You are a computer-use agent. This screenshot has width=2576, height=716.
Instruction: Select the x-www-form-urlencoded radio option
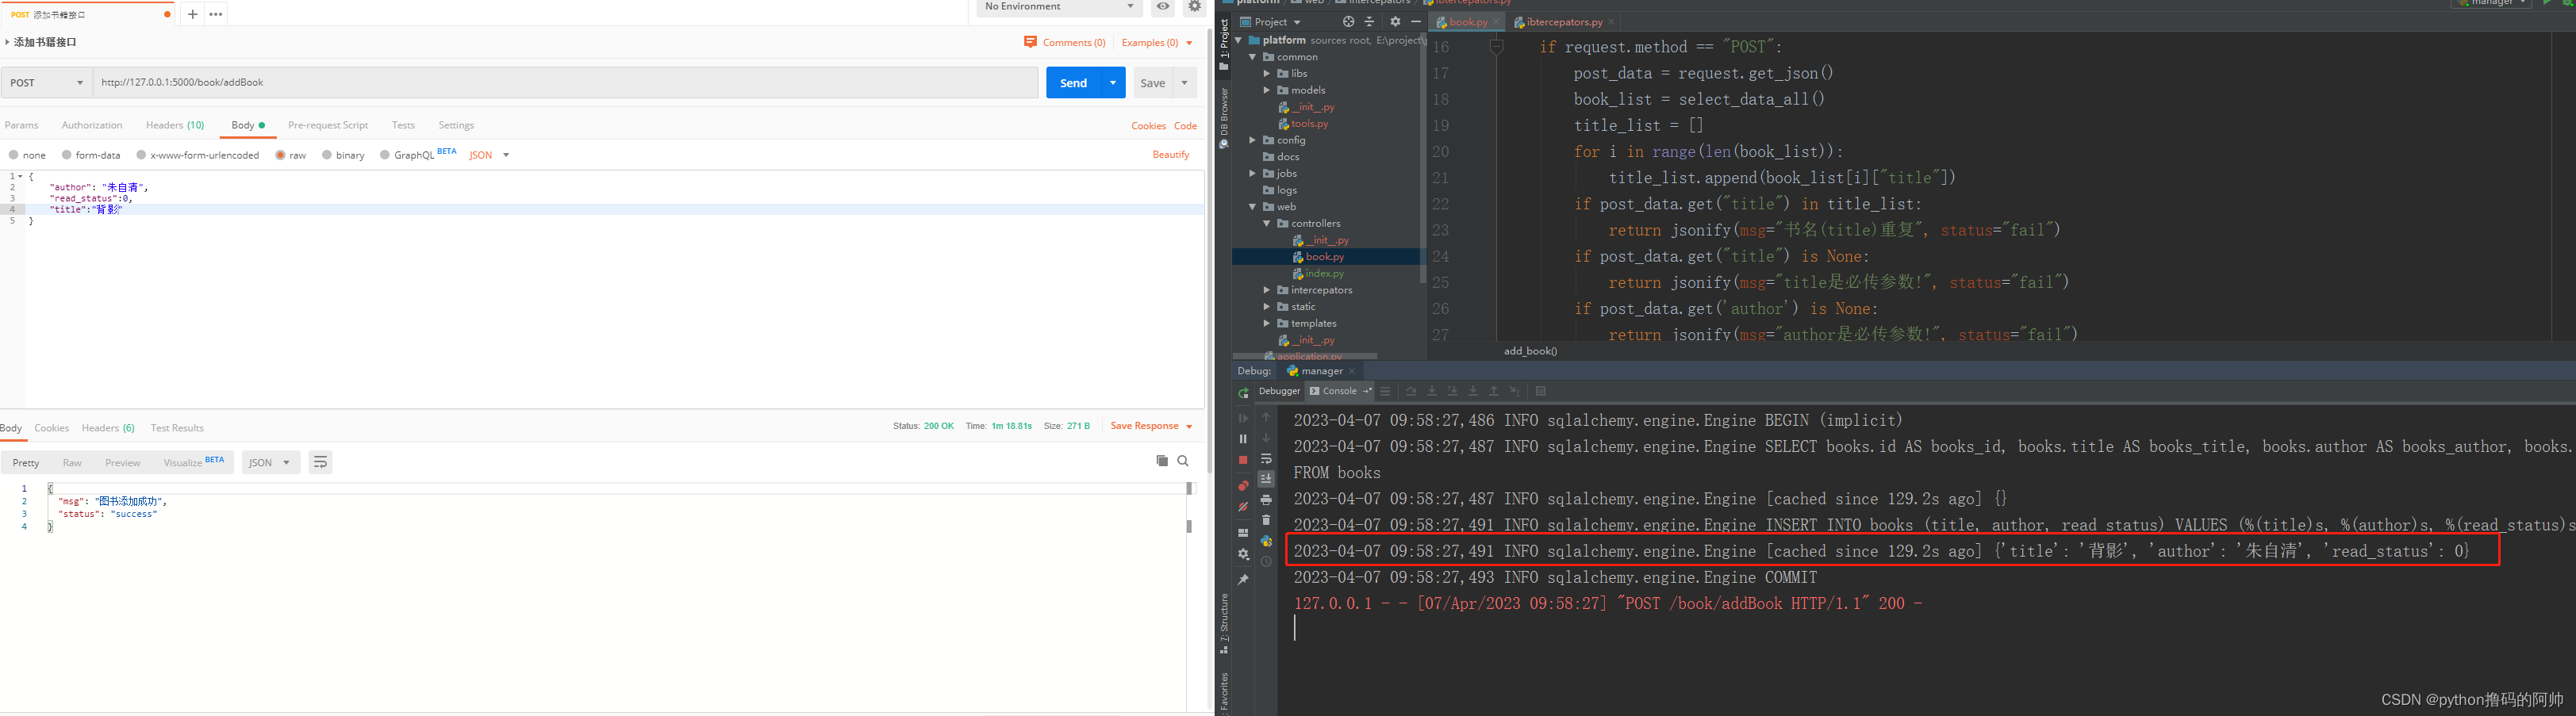coord(141,155)
